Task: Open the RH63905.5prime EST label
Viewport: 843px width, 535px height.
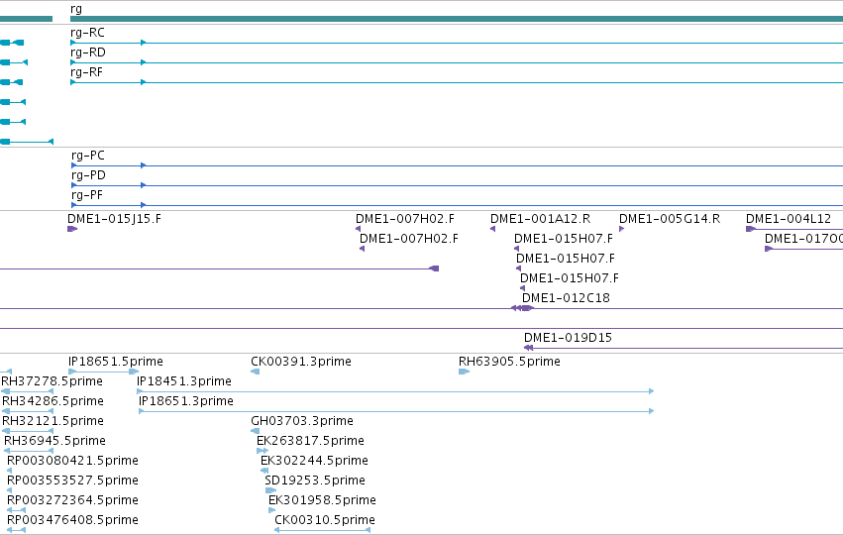Action: click(510, 362)
